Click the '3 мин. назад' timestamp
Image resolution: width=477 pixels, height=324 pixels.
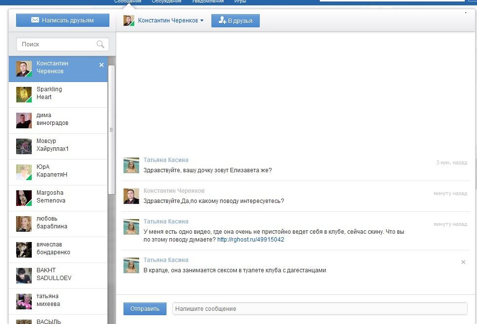pyautogui.click(x=452, y=162)
